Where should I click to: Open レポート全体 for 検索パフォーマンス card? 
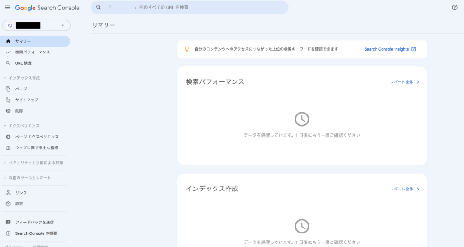401,82
